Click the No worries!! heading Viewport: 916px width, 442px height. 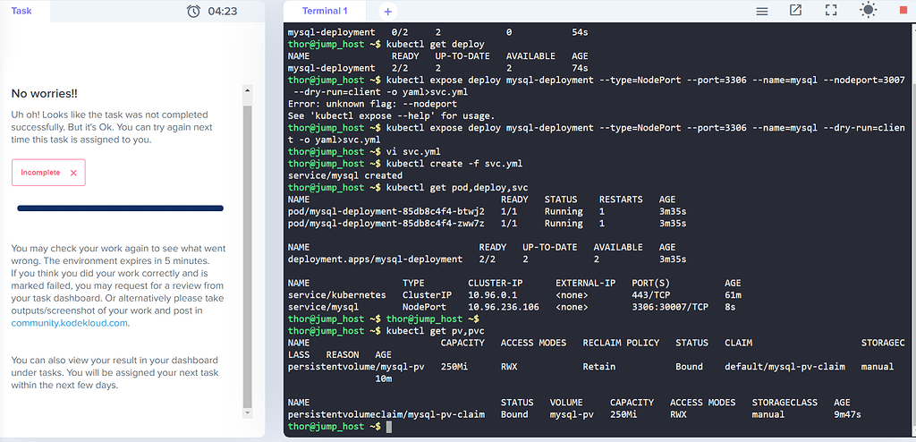click(x=44, y=93)
